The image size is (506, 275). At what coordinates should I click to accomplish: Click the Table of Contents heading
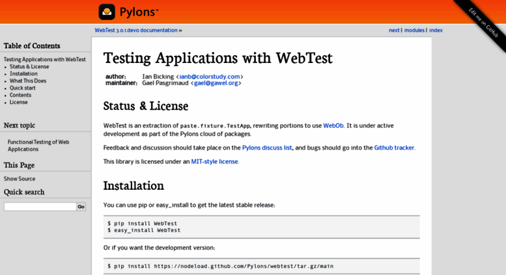tap(32, 46)
